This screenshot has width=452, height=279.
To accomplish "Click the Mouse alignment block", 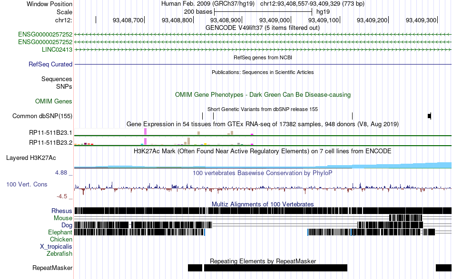I will (x=405, y=218).
